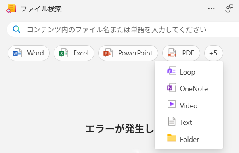Focus the file name search input field

coord(123,29)
